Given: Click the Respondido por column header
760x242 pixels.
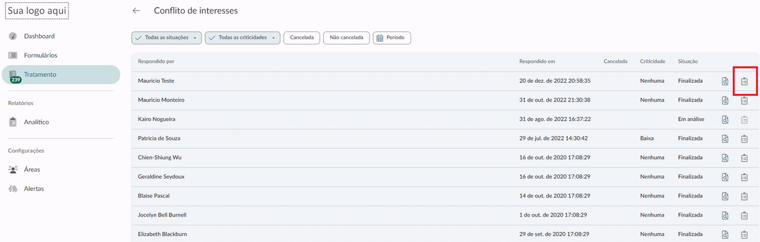Looking at the screenshot, I should (x=156, y=62).
